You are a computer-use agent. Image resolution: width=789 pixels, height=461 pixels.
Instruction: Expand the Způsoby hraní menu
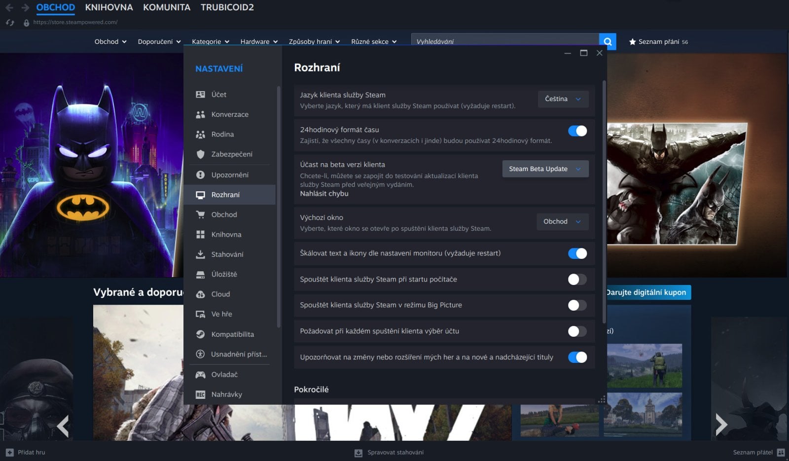click(x=315, y=42)
